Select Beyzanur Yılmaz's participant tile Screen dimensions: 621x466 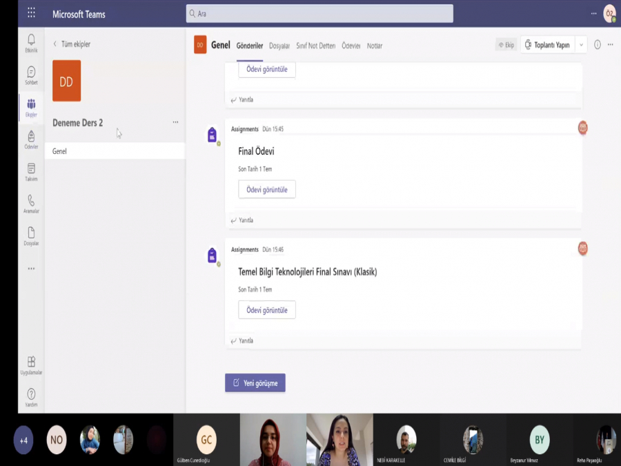point(540,440)
